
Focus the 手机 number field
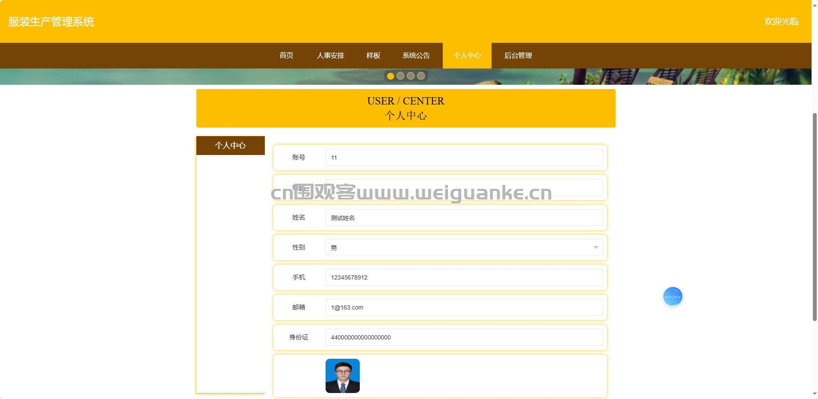coord(464,277)
